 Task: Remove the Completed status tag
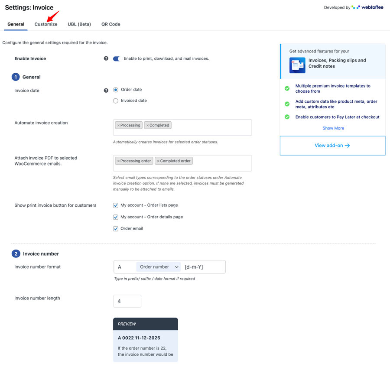(x=147, y=125)
